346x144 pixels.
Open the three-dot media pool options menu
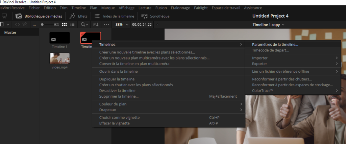tap(107, 24)
